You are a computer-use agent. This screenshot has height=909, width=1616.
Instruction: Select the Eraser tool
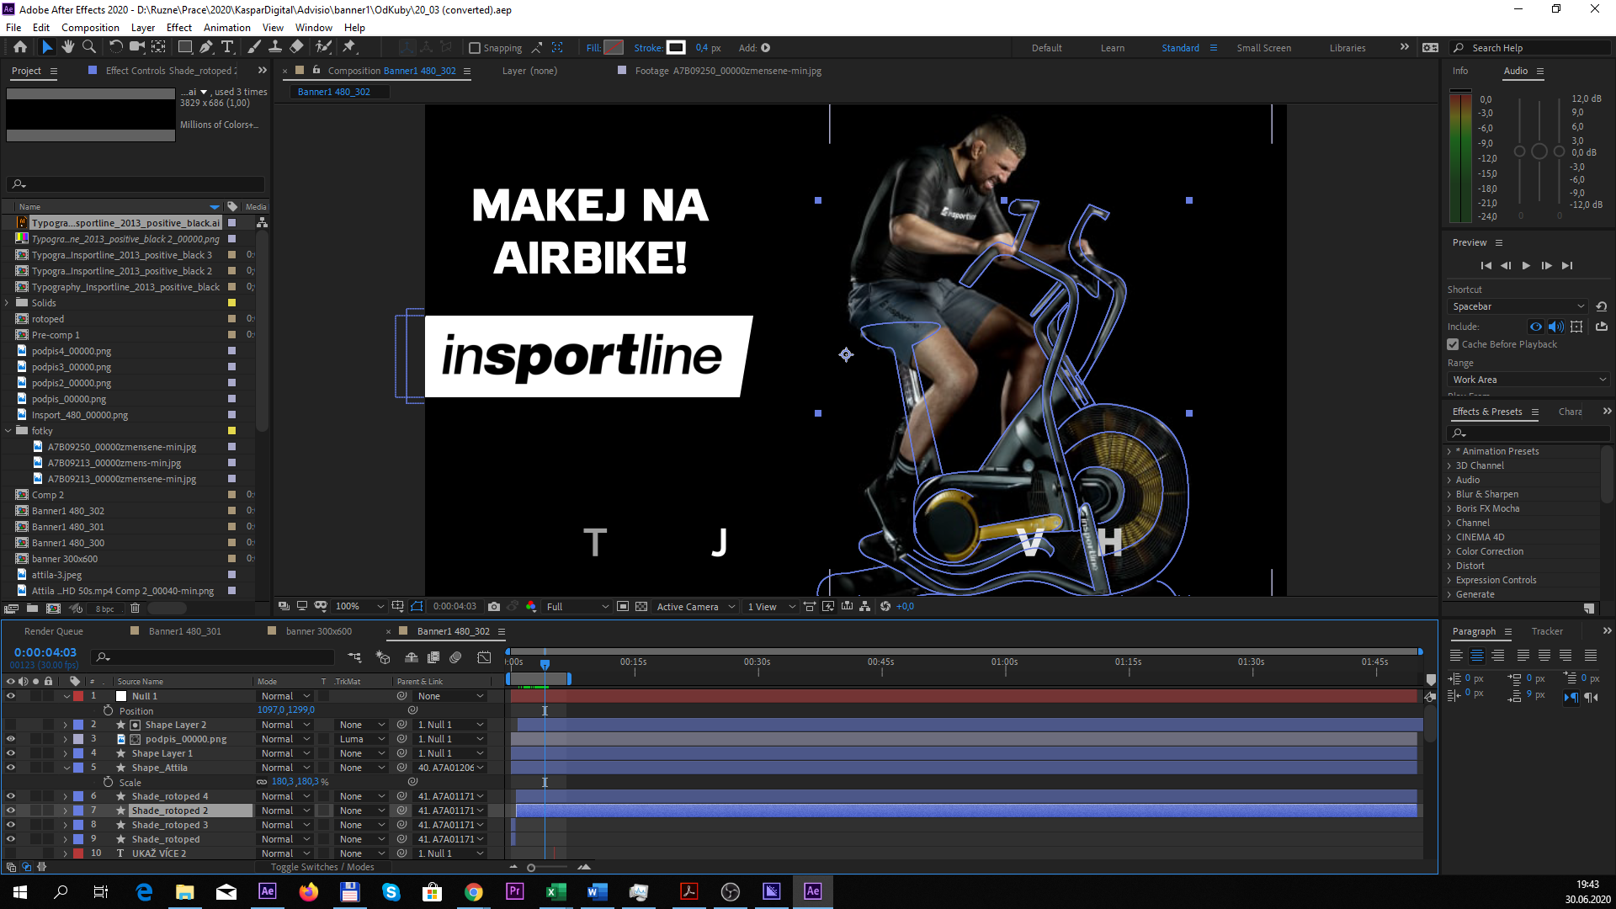tap(296, 47)
